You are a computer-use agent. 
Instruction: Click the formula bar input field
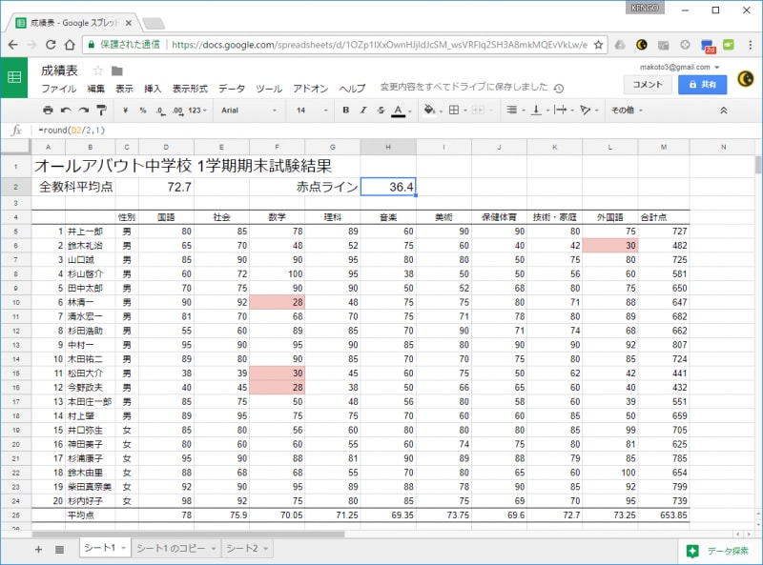click(381, 131)
